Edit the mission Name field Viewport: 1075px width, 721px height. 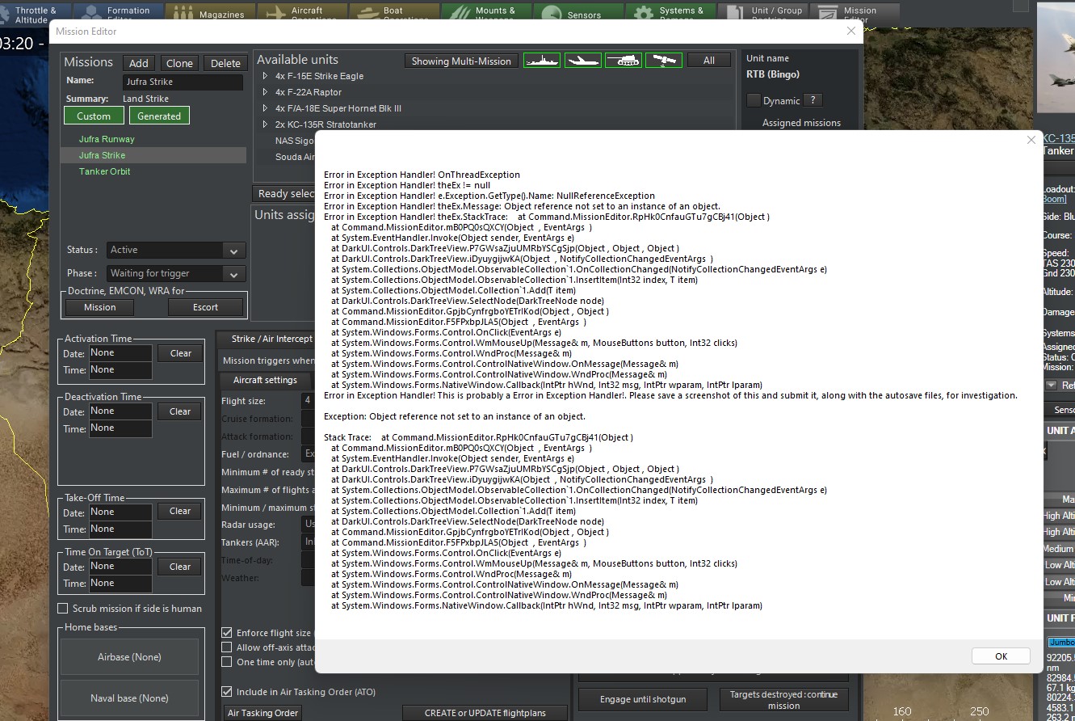tap(183, 82)
